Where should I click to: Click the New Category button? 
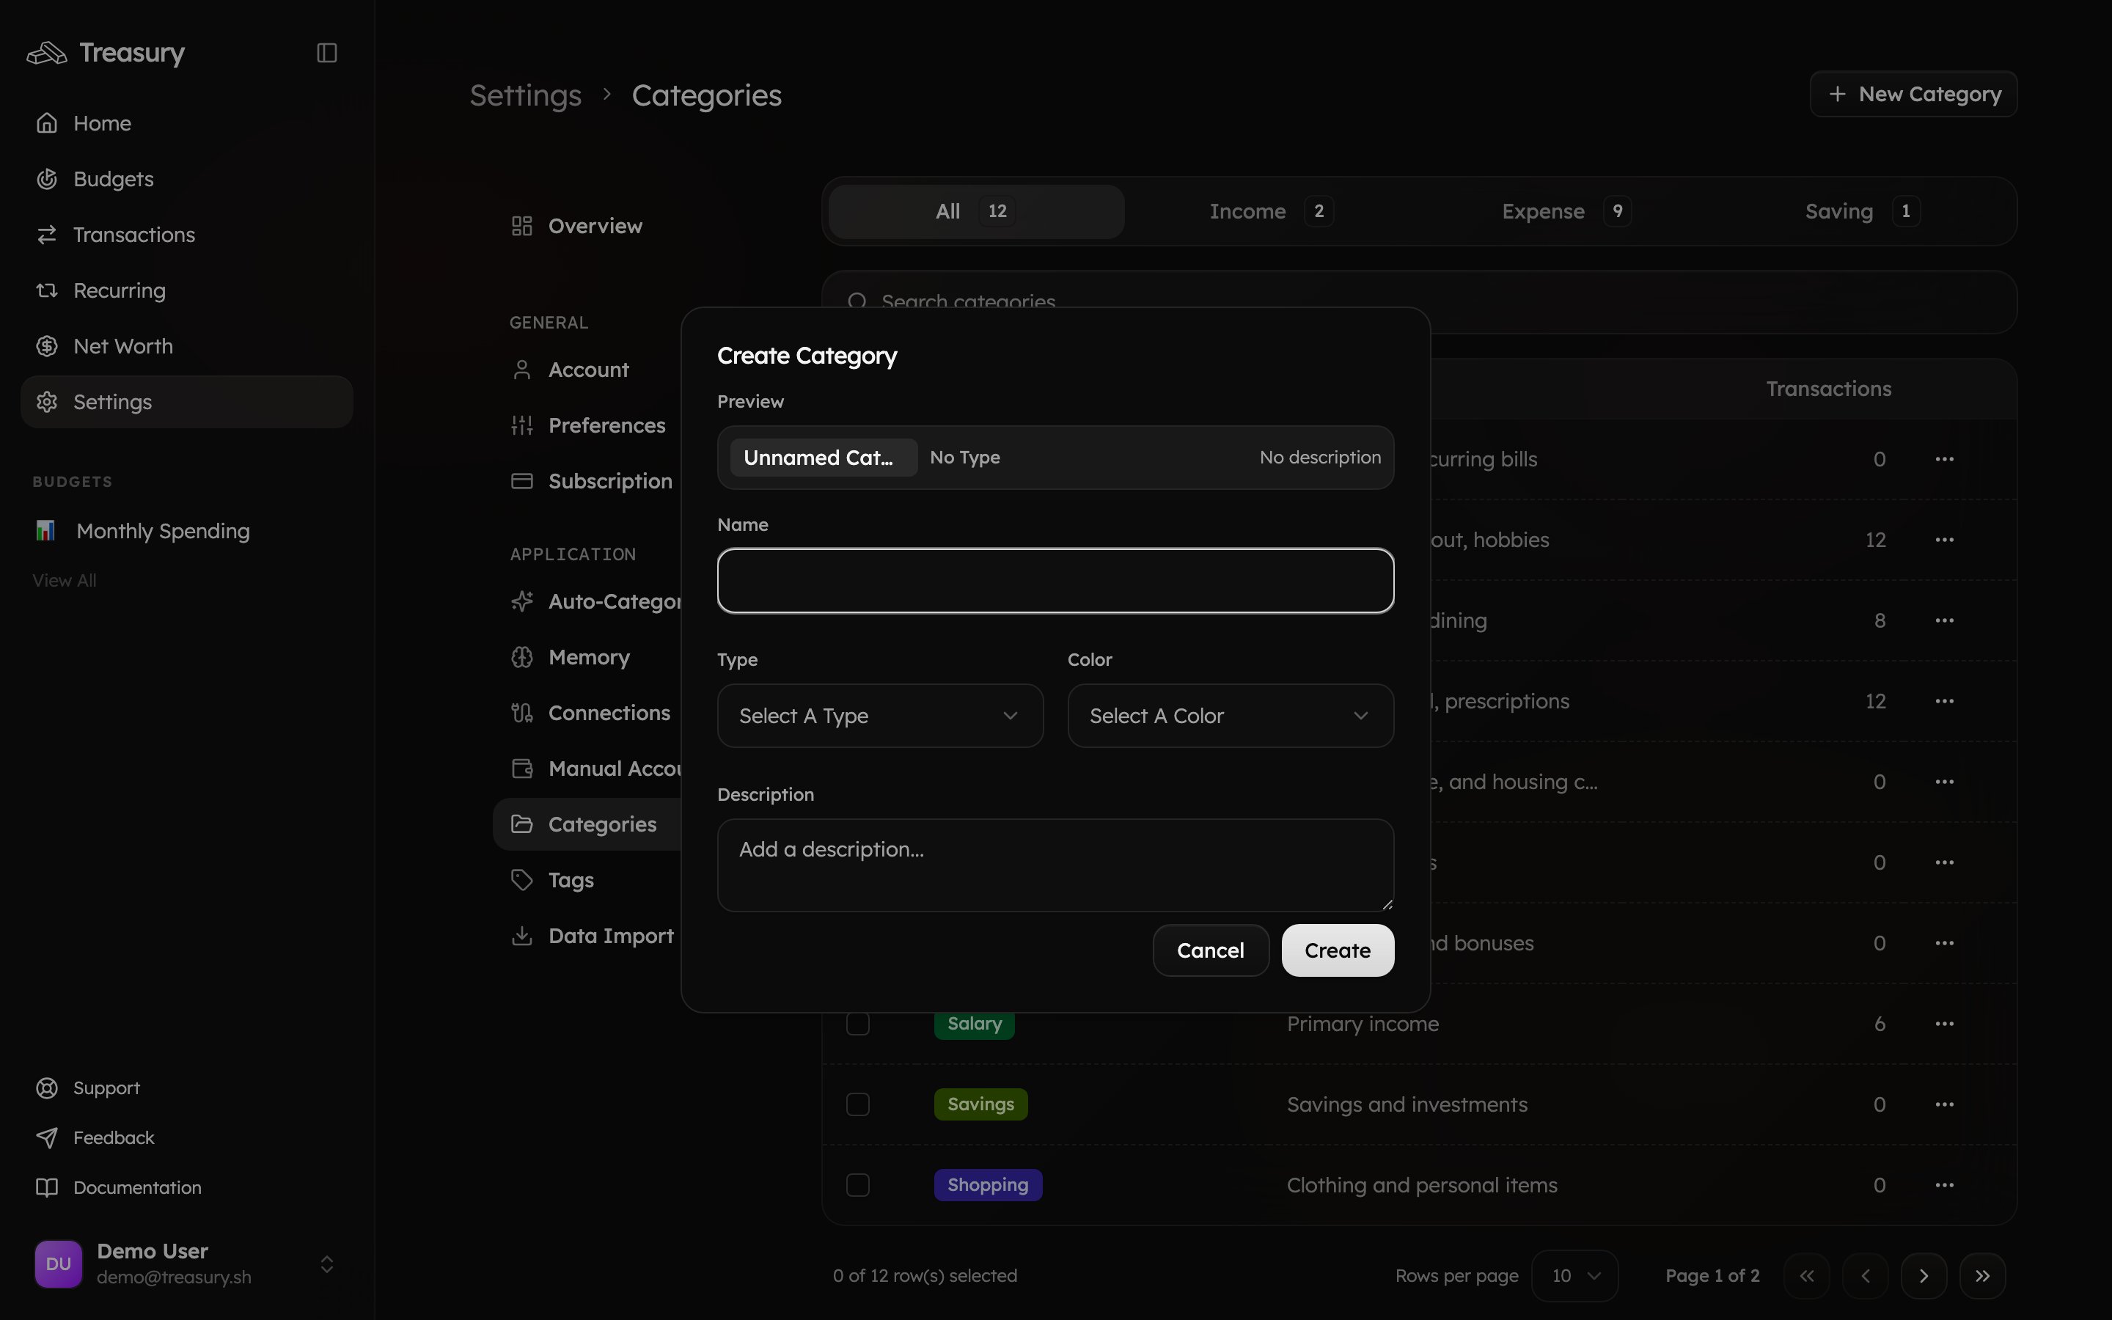click(x=1913, y=95)
